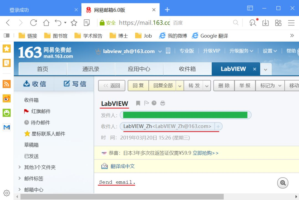Open the 已发送 folder
Screen dimensions: 299x200
[32, 156]
